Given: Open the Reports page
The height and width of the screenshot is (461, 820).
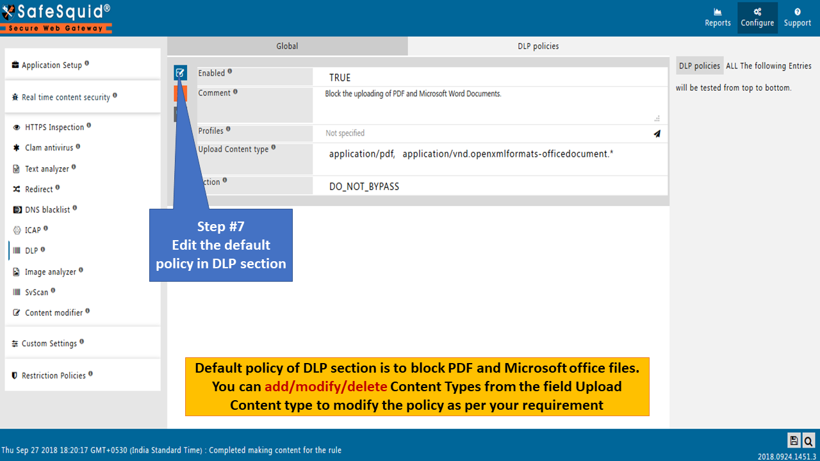Looking at the screenshot, I should (717, 18).
